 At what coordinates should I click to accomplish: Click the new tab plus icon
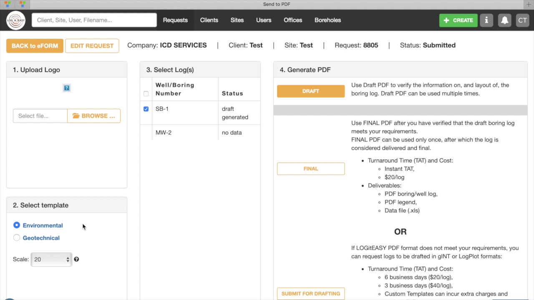[x=529, y=4]
